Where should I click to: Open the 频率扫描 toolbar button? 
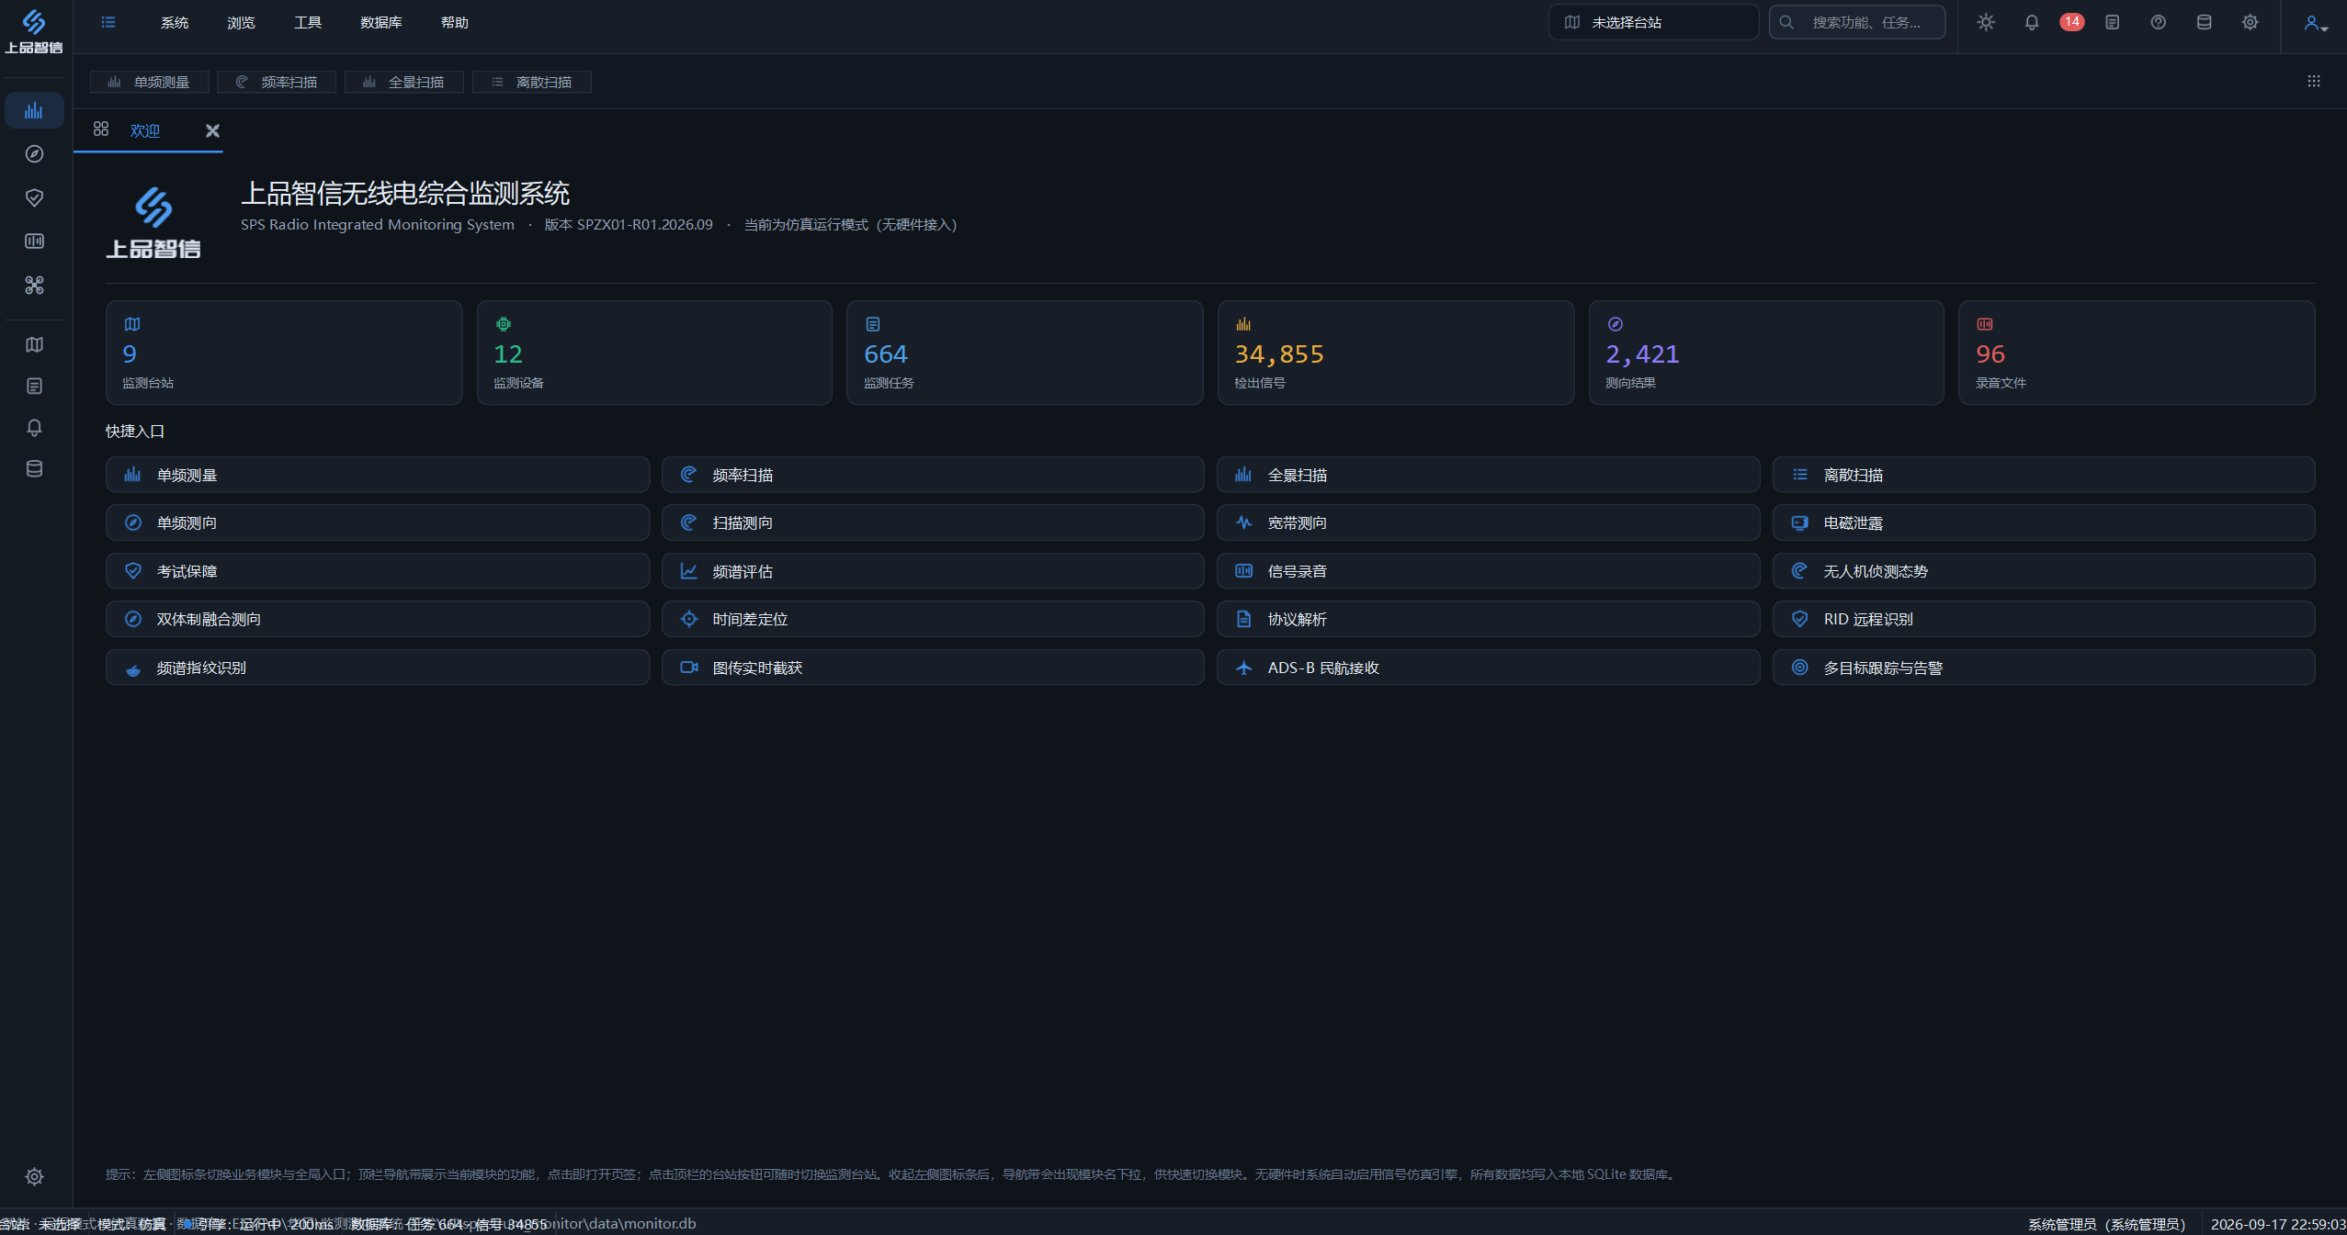[x=277, y=82]
